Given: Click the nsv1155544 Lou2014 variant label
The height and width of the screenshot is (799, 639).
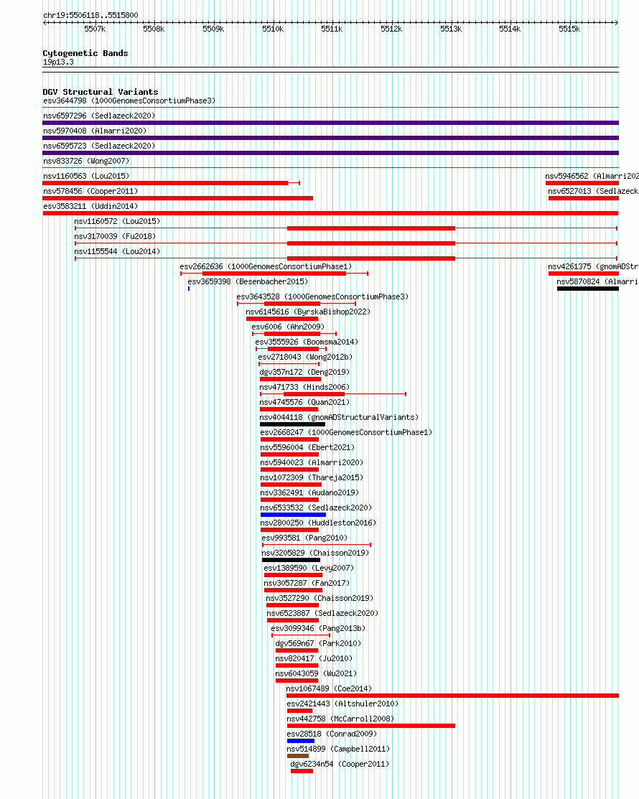Looking at the screenshot, I should pyautogui.click(x=117, y=251).
